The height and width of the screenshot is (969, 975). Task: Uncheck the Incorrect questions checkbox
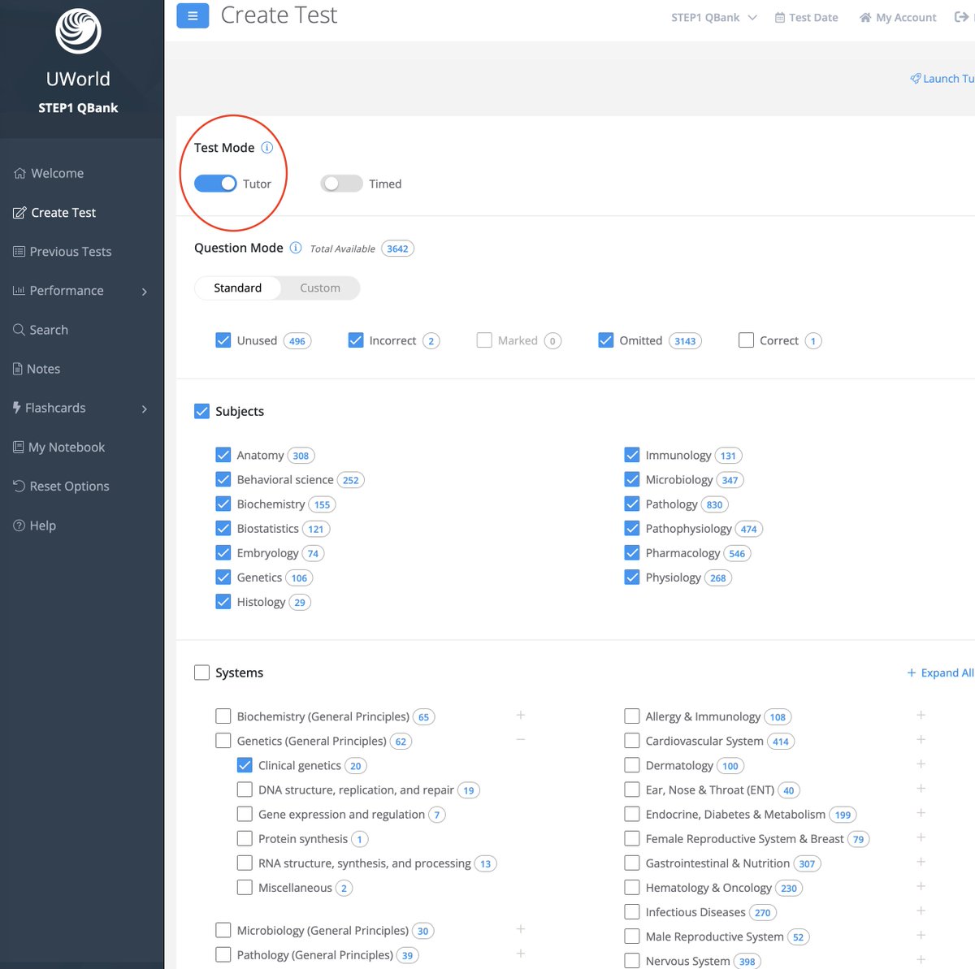(356, 340)
